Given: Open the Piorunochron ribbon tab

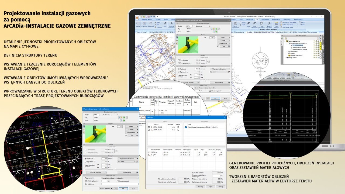Looking at the screenshot, I should pos(275,20).
